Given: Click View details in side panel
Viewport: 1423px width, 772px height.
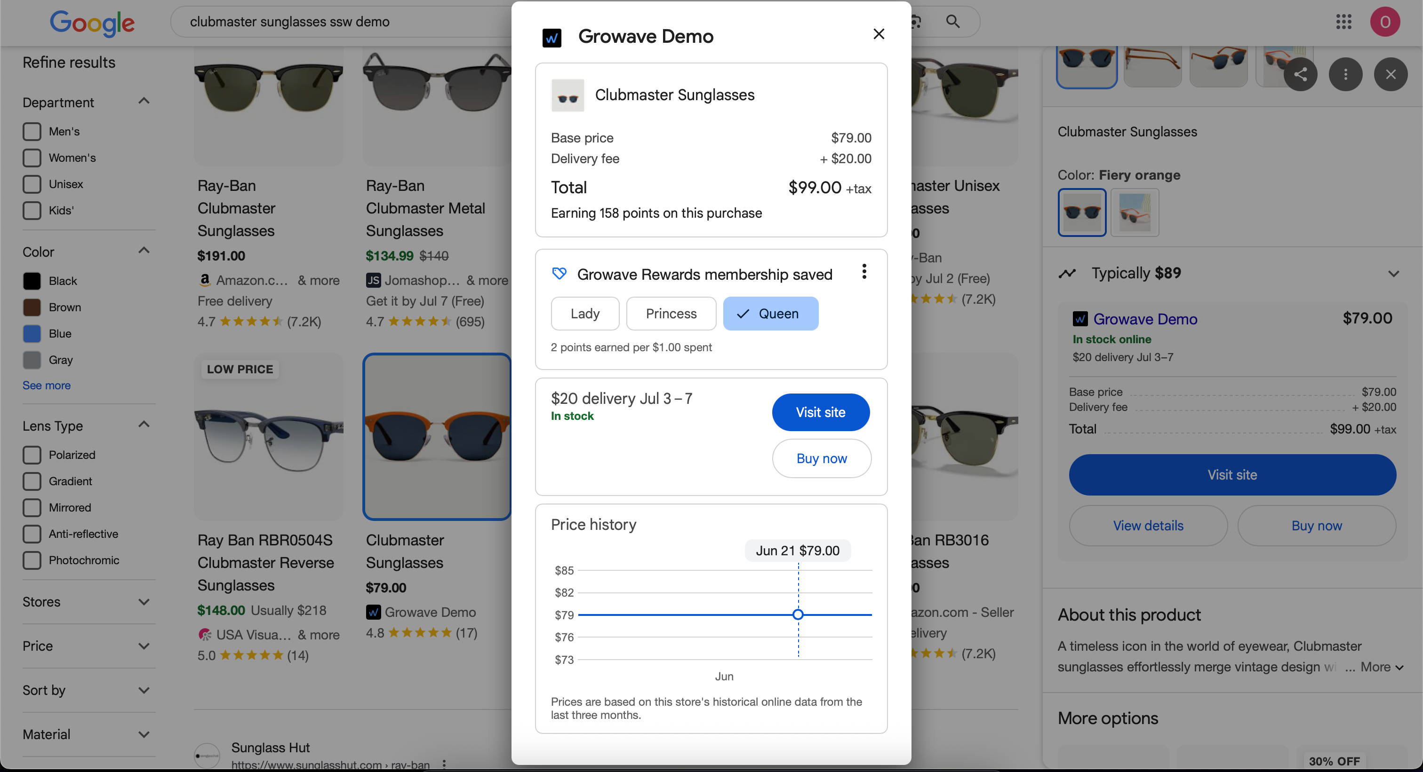Looking at the screenshot, I should (1148, 525).
